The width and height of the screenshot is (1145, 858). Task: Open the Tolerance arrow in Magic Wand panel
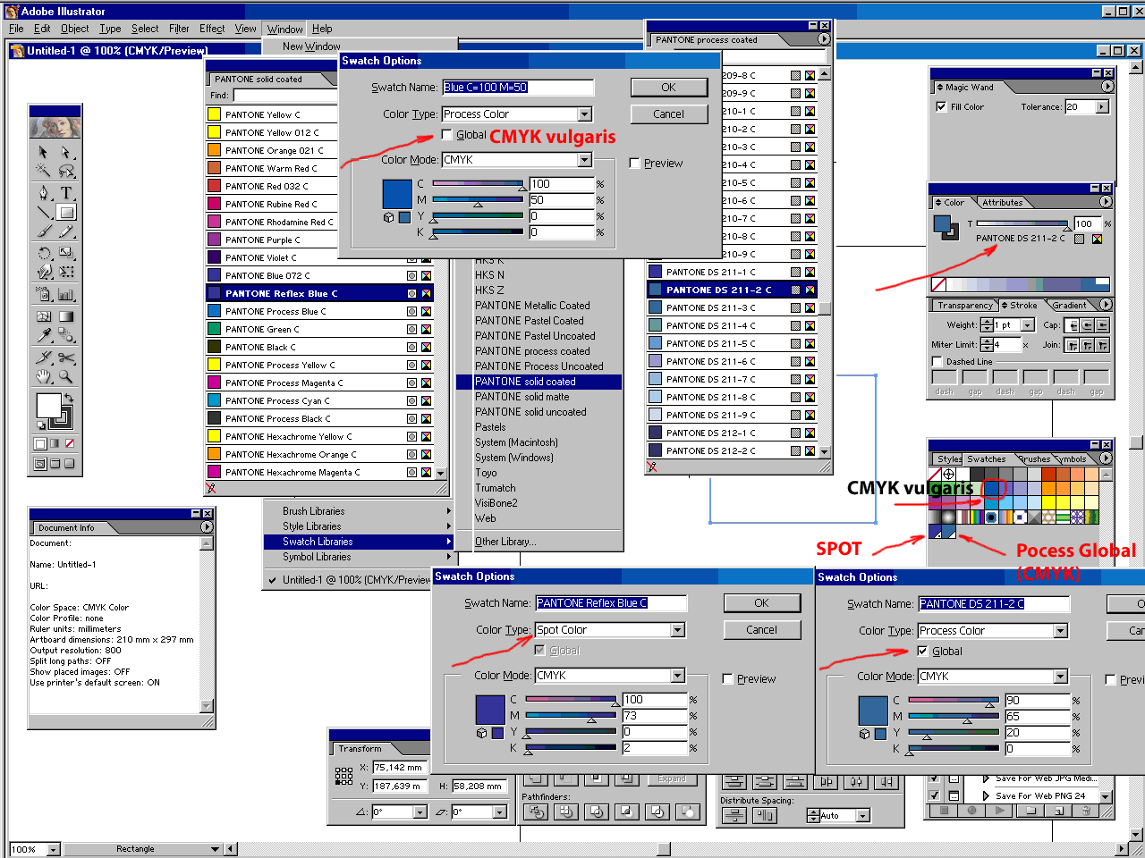[1102, 107]
